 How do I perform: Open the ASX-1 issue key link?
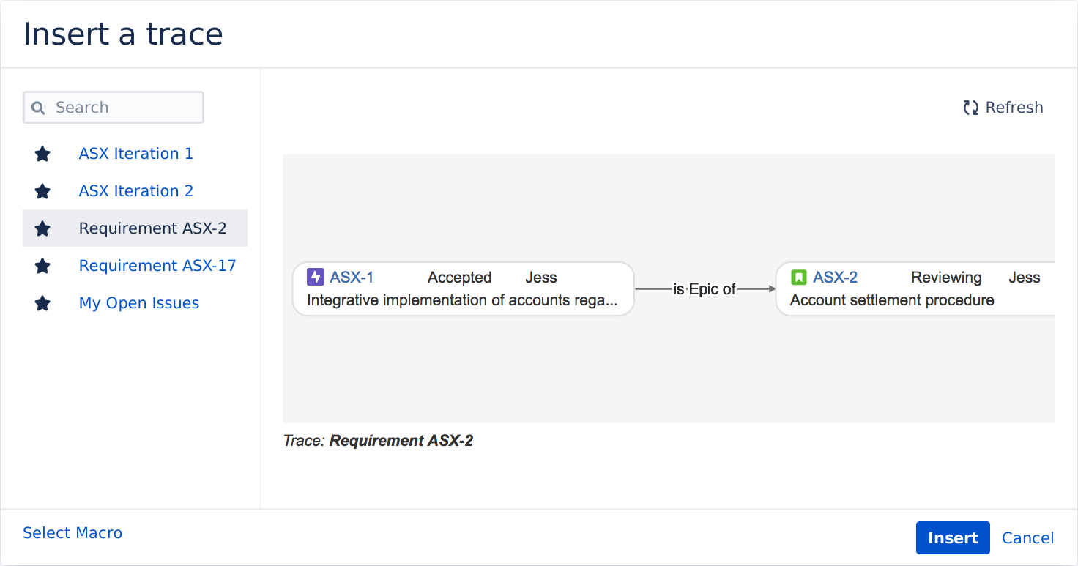352,277
